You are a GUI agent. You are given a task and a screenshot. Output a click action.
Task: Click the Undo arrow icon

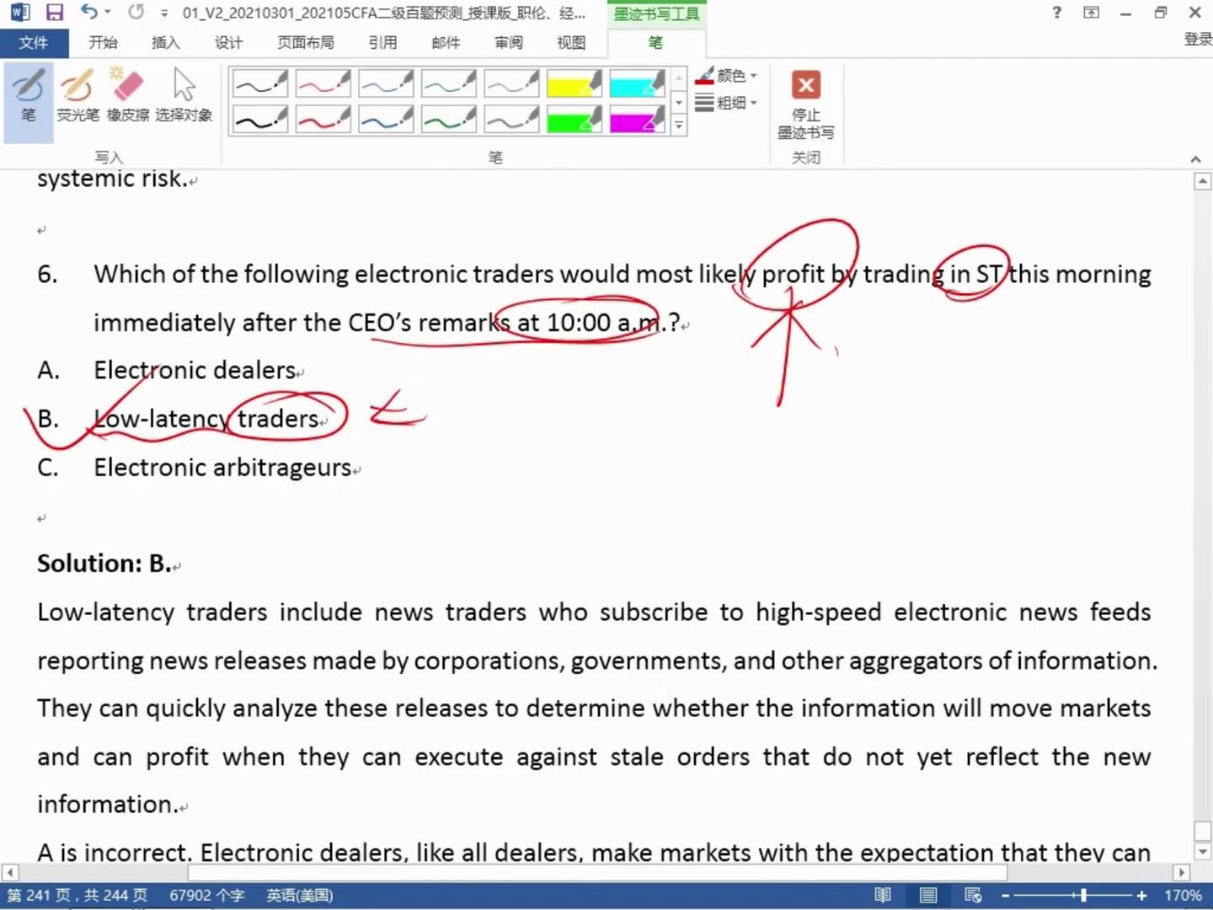[88, 13]
